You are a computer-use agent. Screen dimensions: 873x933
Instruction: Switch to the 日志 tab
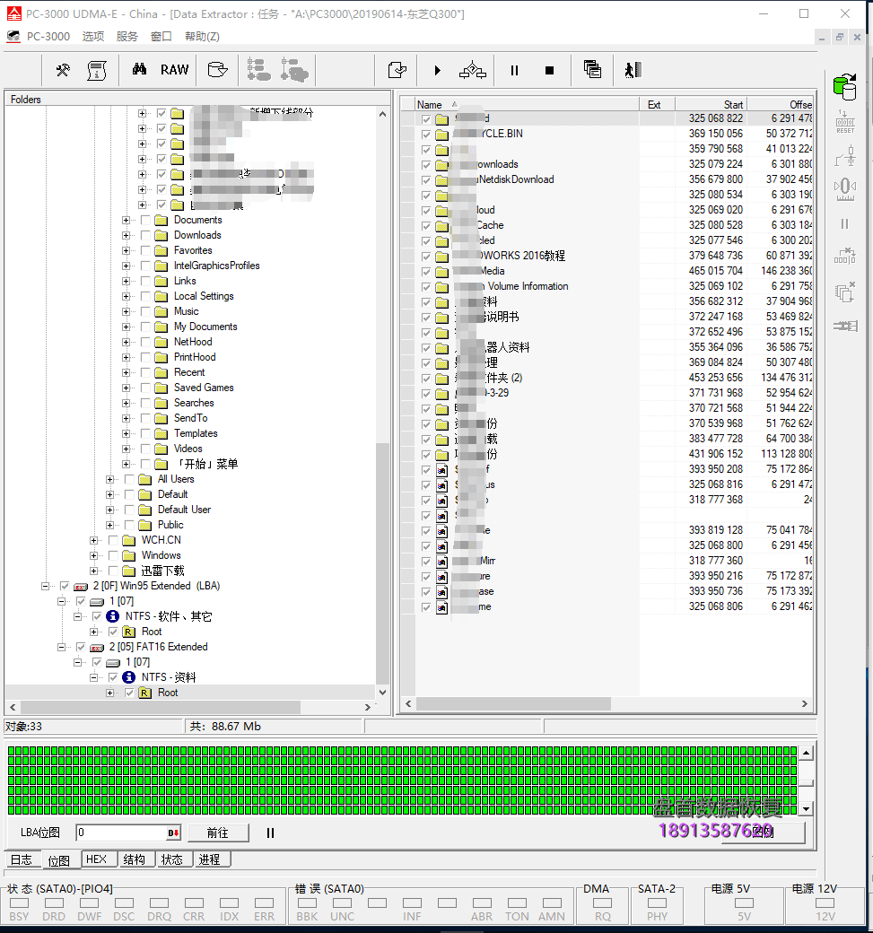[x=22, y=859]
